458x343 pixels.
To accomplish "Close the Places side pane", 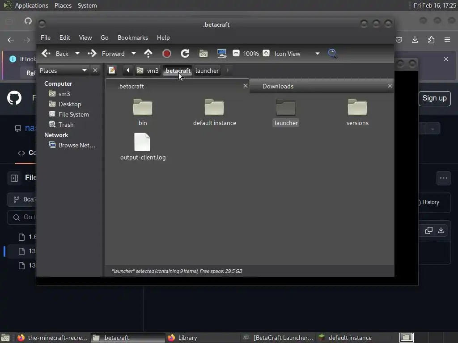I will 95,70.
